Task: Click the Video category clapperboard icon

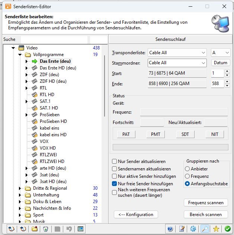Action: (x=21, y=48)
